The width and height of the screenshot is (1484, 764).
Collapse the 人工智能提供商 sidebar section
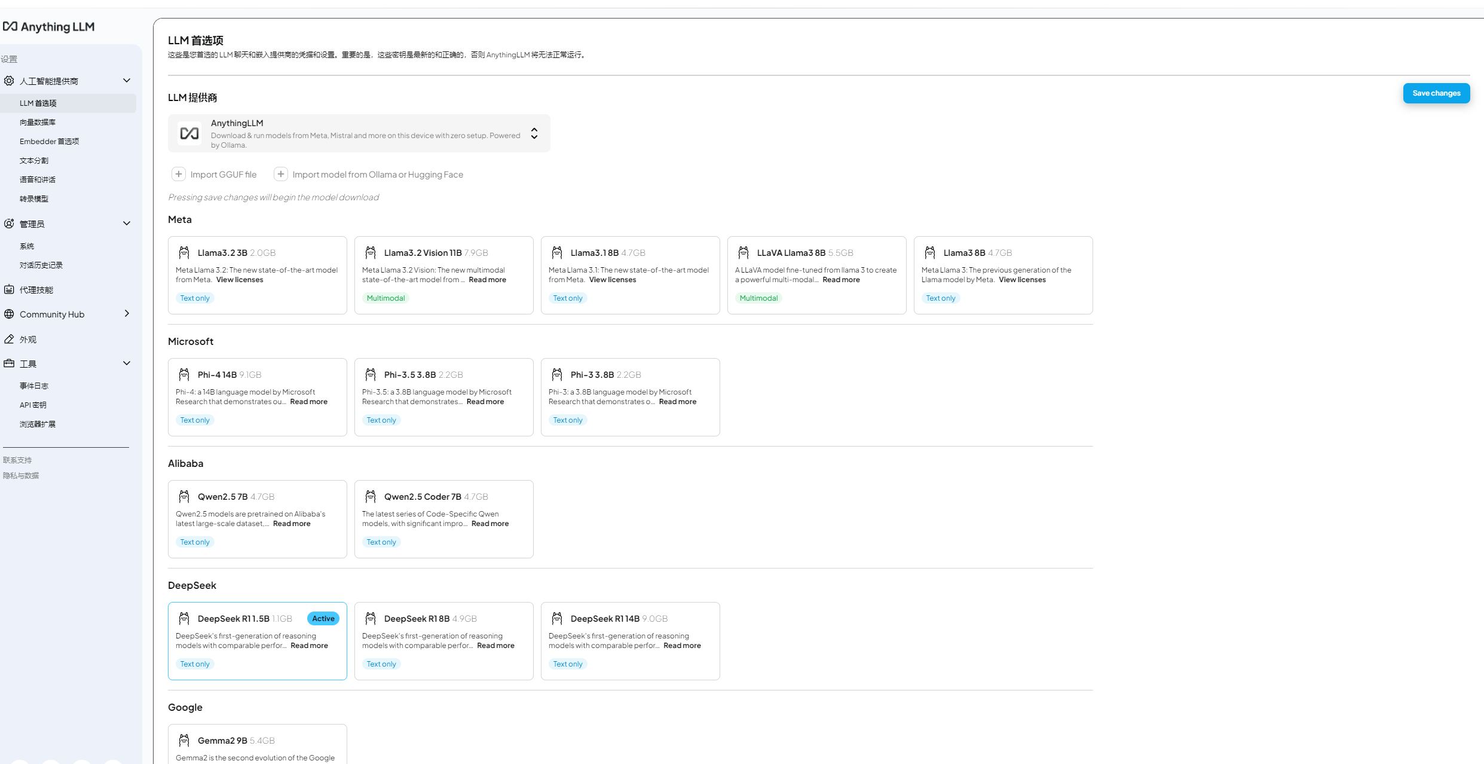(127, 81)
